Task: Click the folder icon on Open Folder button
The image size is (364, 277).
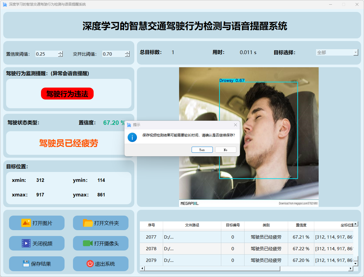Action: pos(88,223)
